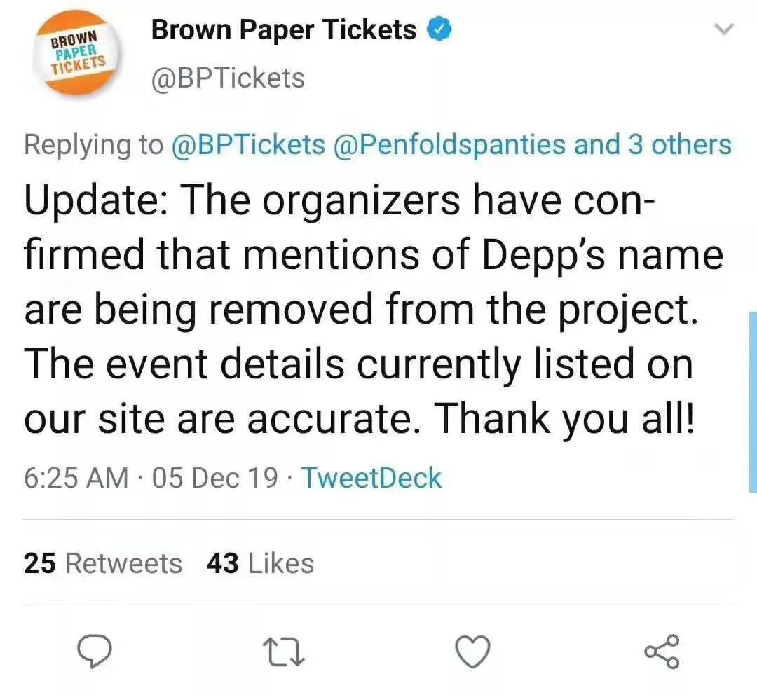Viewport: 757px width, 695px height.
Task: Like the tweet with the heart icon
Action: click(x=473, y=652)
